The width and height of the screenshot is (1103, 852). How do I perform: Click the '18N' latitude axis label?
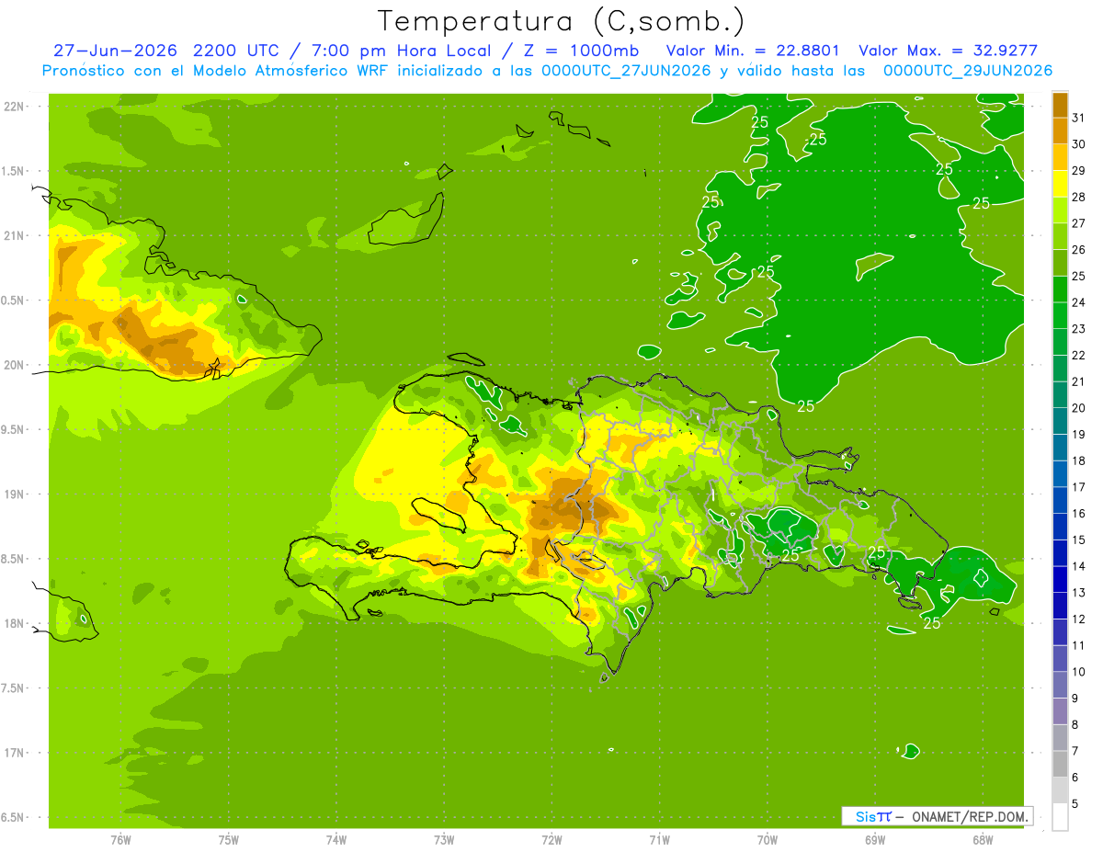[x=14, y=623]
